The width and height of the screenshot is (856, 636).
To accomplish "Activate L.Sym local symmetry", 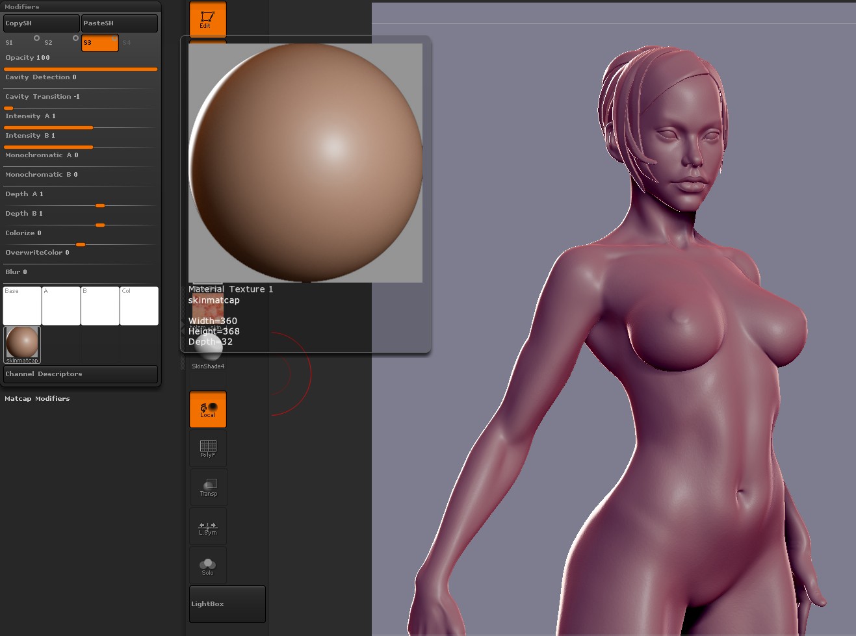I will click(x=208, y=527).
